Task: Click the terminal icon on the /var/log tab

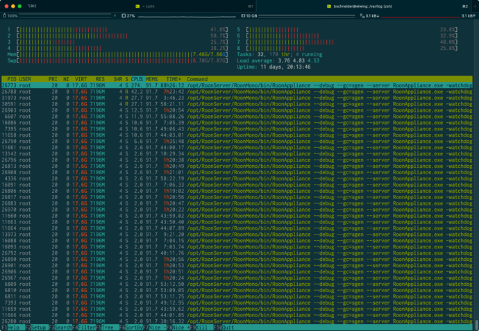Action: (329, 6)
